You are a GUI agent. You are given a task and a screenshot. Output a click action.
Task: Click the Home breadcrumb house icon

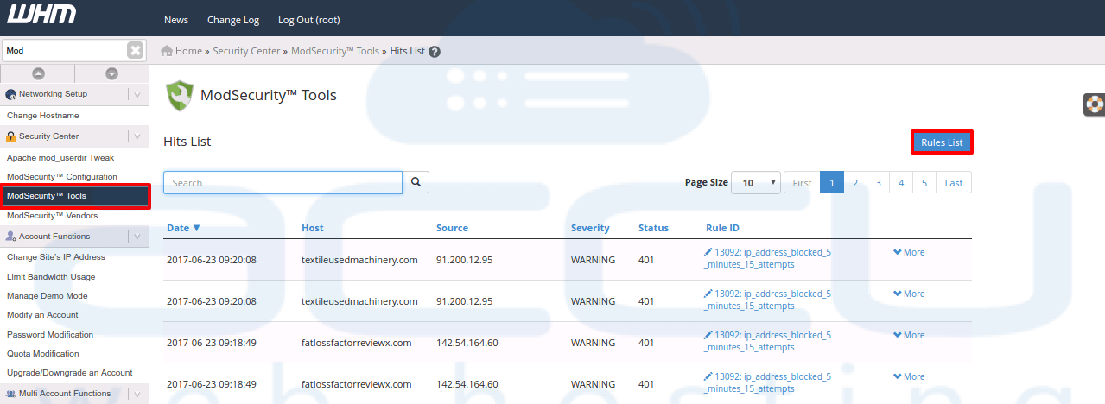tap(167, 51)
